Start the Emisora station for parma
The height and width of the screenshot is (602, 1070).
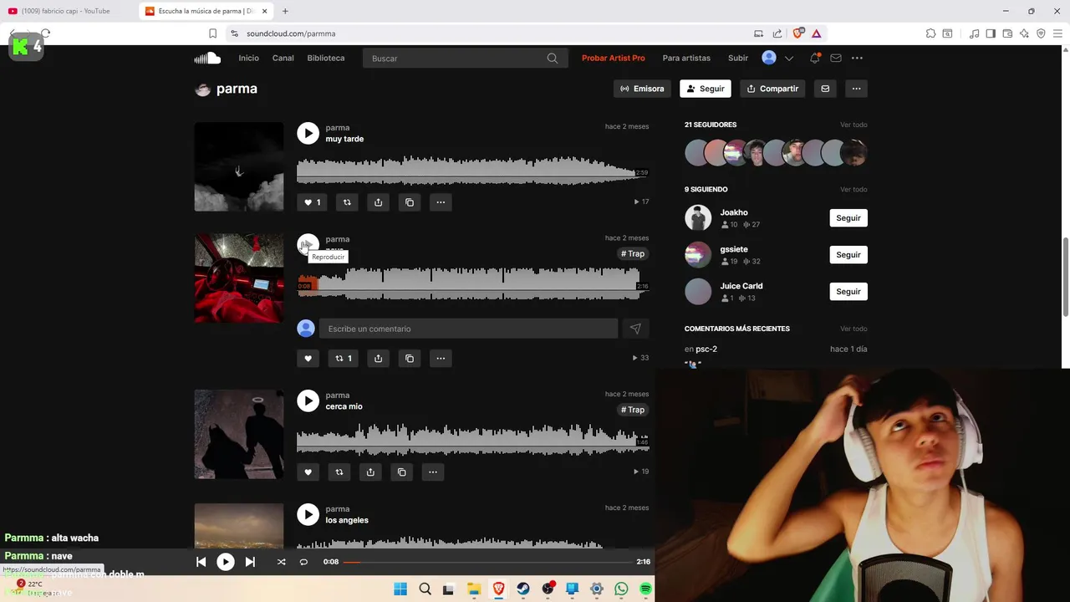(642, 89)
